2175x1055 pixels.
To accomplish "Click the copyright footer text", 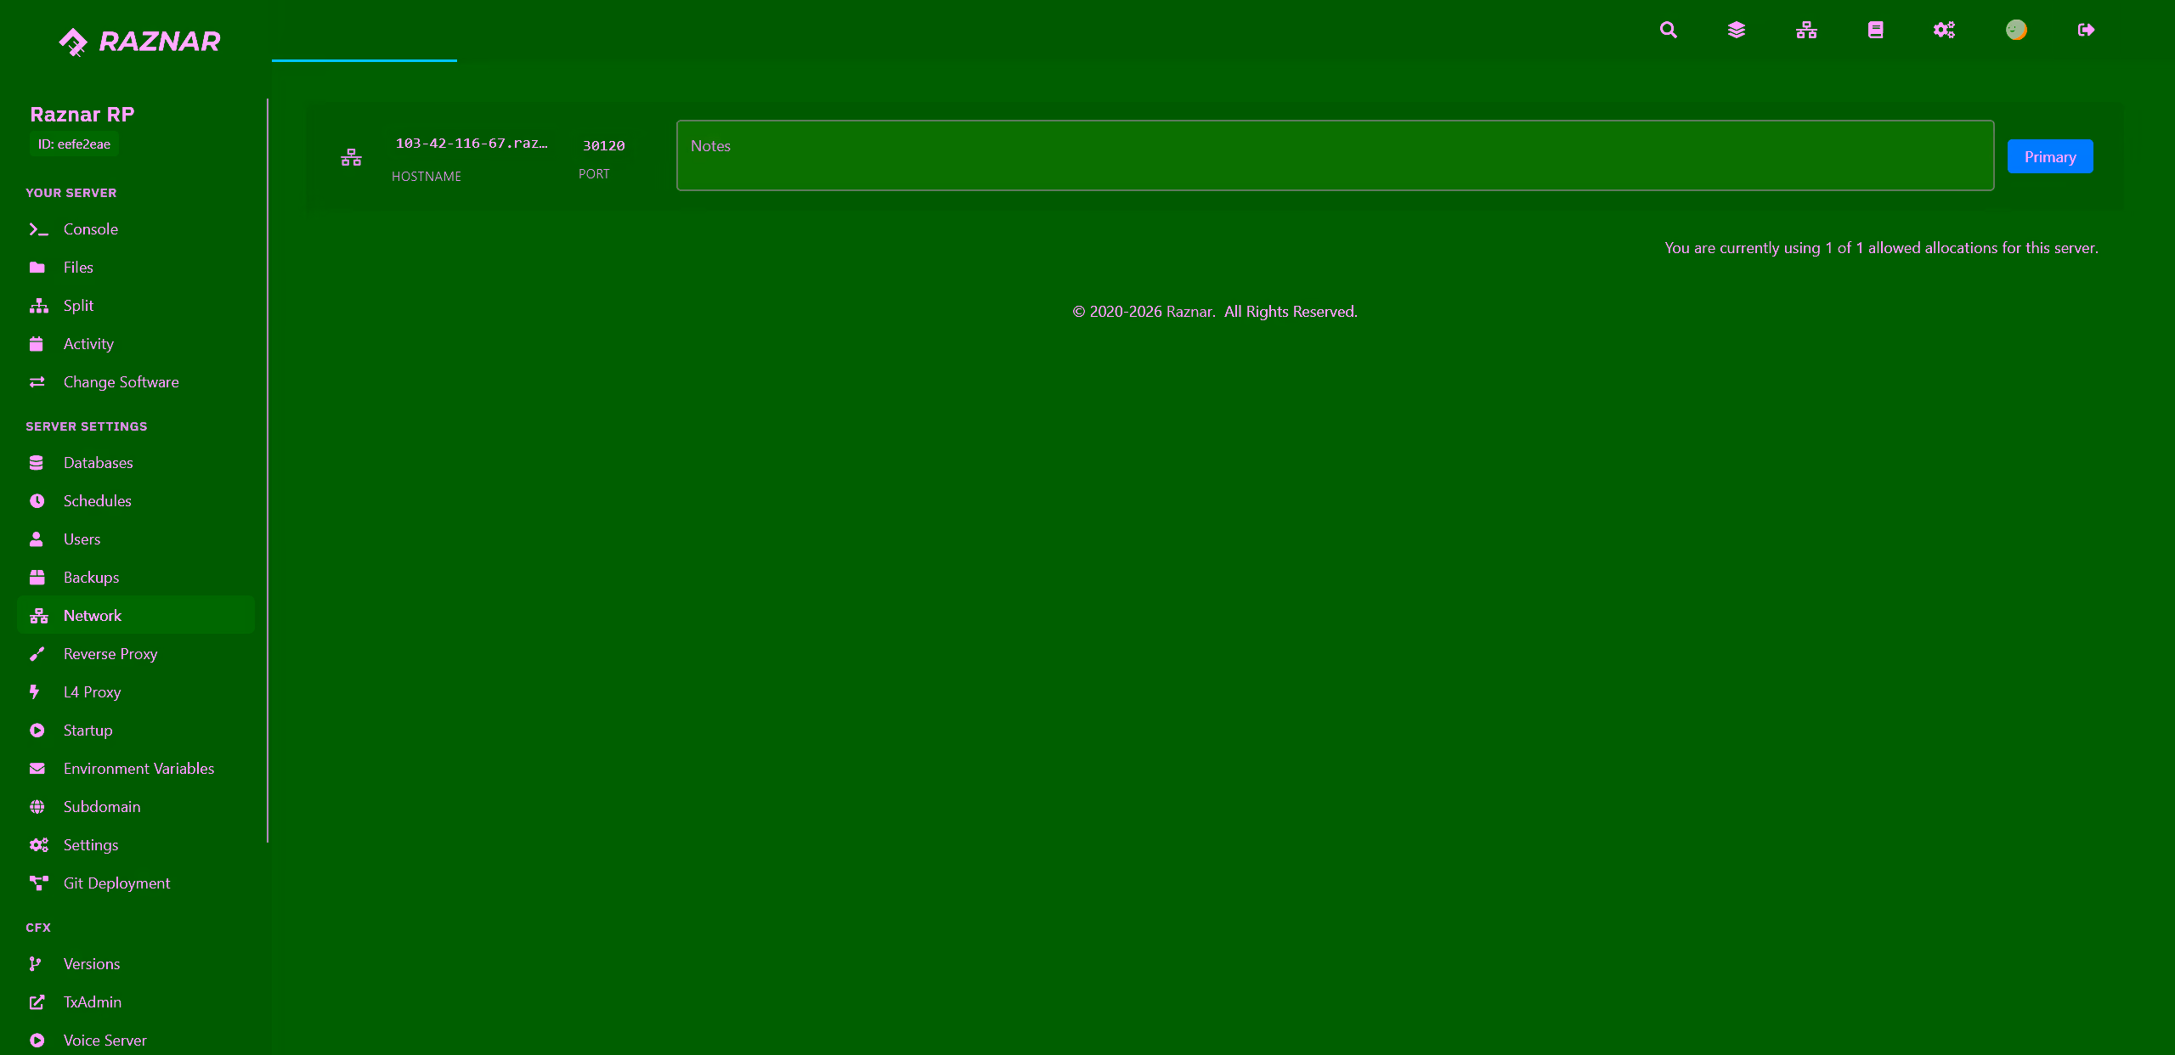I will pos(1215,312).
